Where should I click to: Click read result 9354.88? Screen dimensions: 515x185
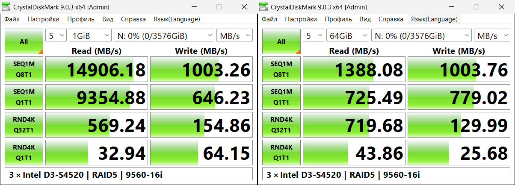[97, 97]
